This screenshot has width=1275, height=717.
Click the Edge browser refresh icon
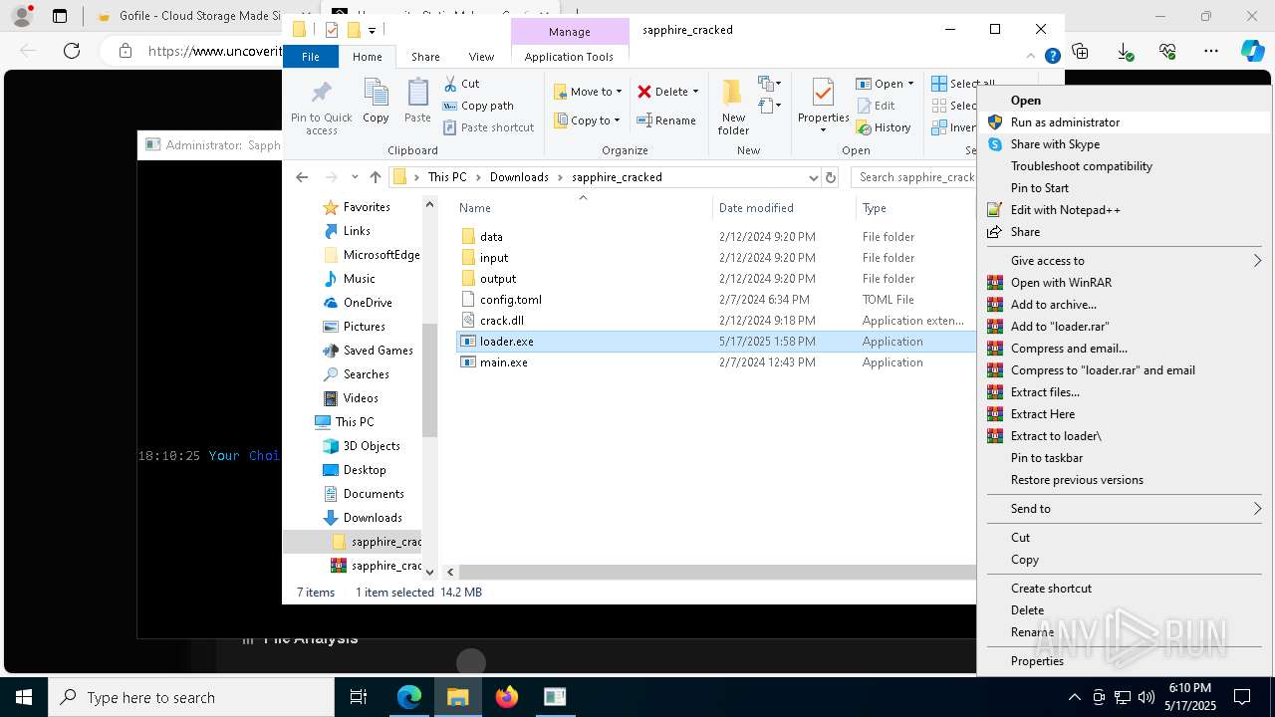[x=71, y=51]
